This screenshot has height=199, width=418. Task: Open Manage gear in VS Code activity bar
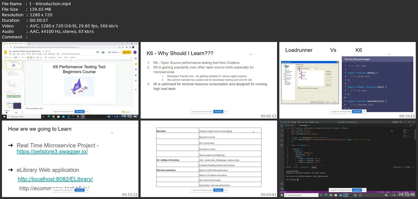(282, 189)
